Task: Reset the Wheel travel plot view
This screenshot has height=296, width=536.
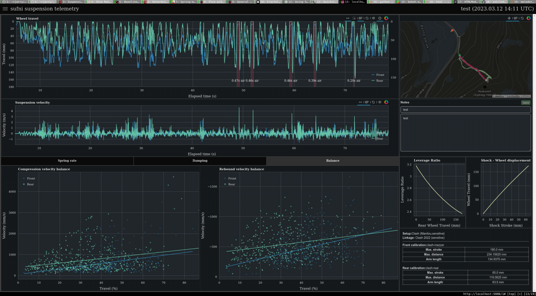Action: point(367,18)
